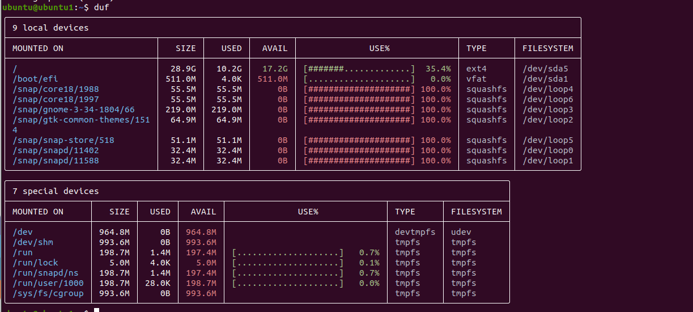Select the 17.2G available value
Viewport: 693px width, 312px height.
pyautogui.click(x=275, y=69)
